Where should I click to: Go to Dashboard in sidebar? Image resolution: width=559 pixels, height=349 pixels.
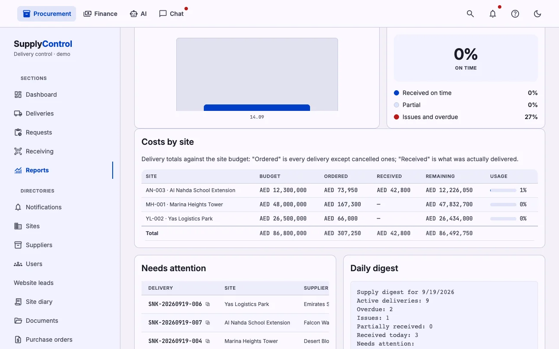(x=60, y=95)
